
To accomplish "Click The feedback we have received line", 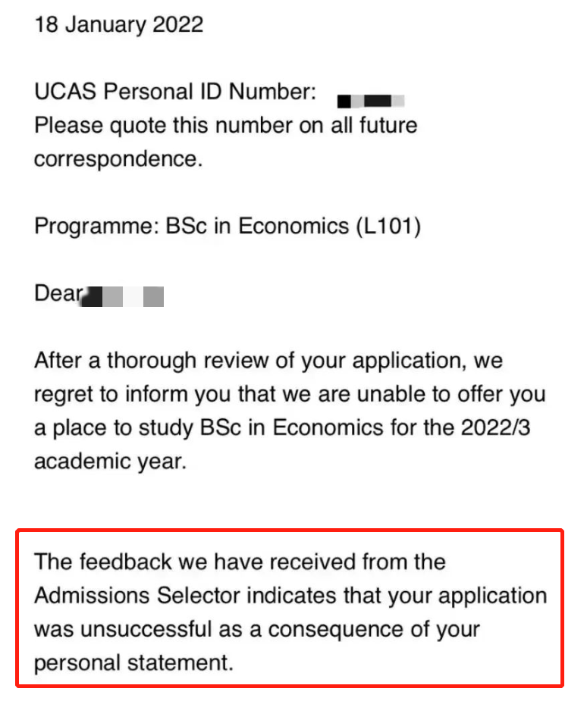I will point(240,562).
